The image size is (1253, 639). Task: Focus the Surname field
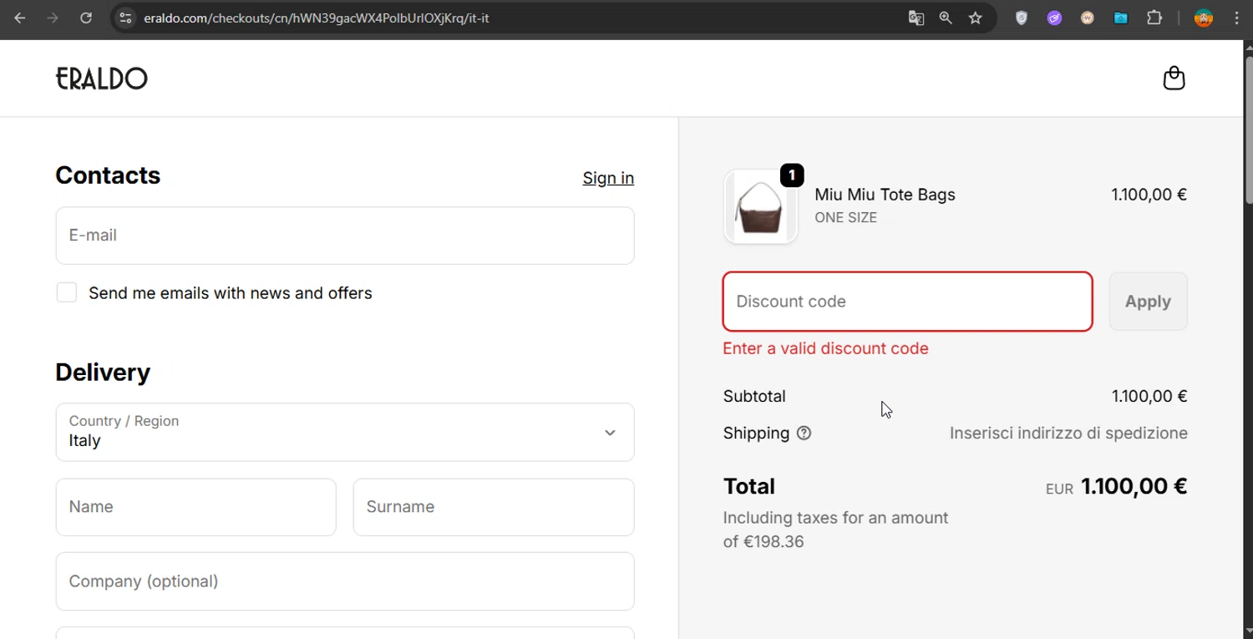pos(494,507)
